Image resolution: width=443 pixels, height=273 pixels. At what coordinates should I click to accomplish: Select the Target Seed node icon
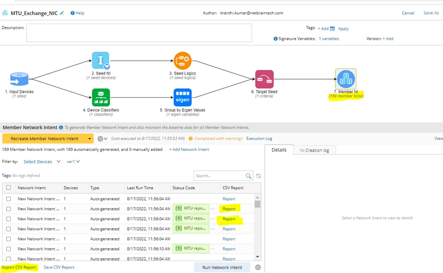(264, 79)
